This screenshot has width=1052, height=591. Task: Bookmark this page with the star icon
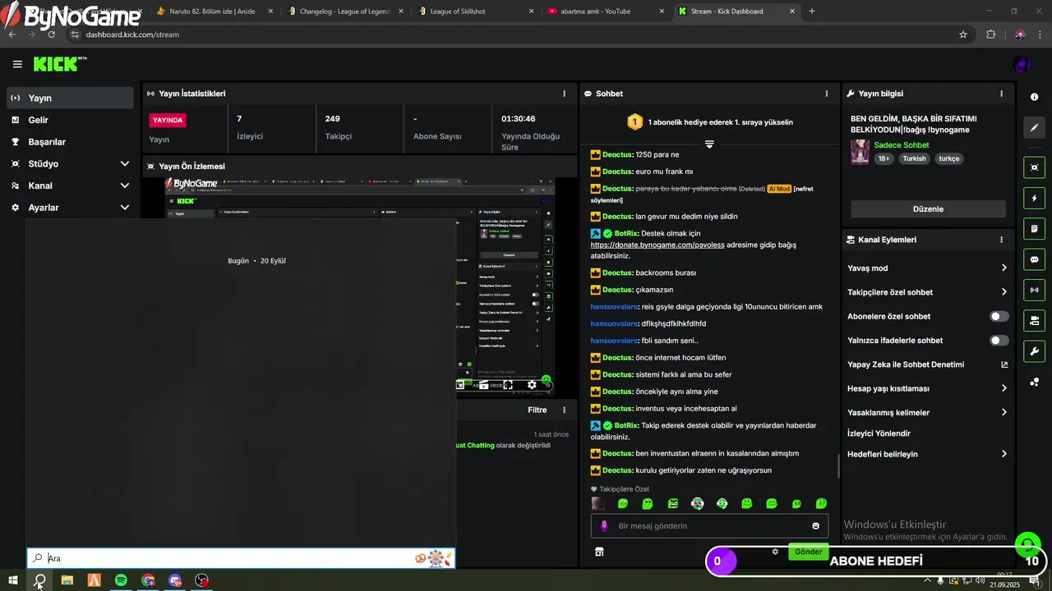pos(963,34)
